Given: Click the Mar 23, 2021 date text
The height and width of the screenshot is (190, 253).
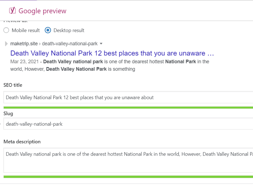Looking at the screenshot, I should pos(25,62).
